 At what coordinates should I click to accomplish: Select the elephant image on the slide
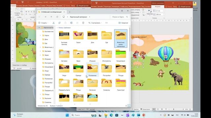click(176, 77)
